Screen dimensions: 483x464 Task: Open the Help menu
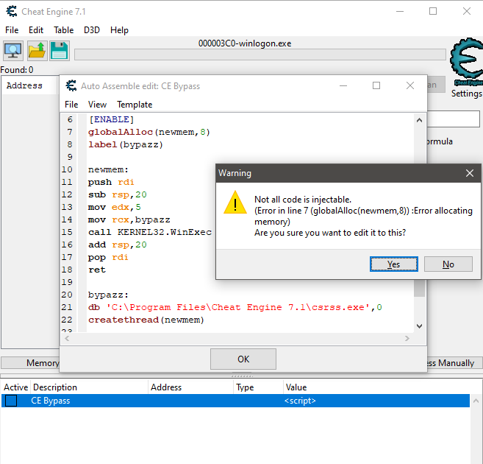click(x=119, y=30)
